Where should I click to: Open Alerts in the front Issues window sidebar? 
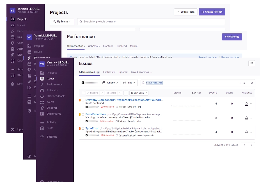[x=50, y=102]
